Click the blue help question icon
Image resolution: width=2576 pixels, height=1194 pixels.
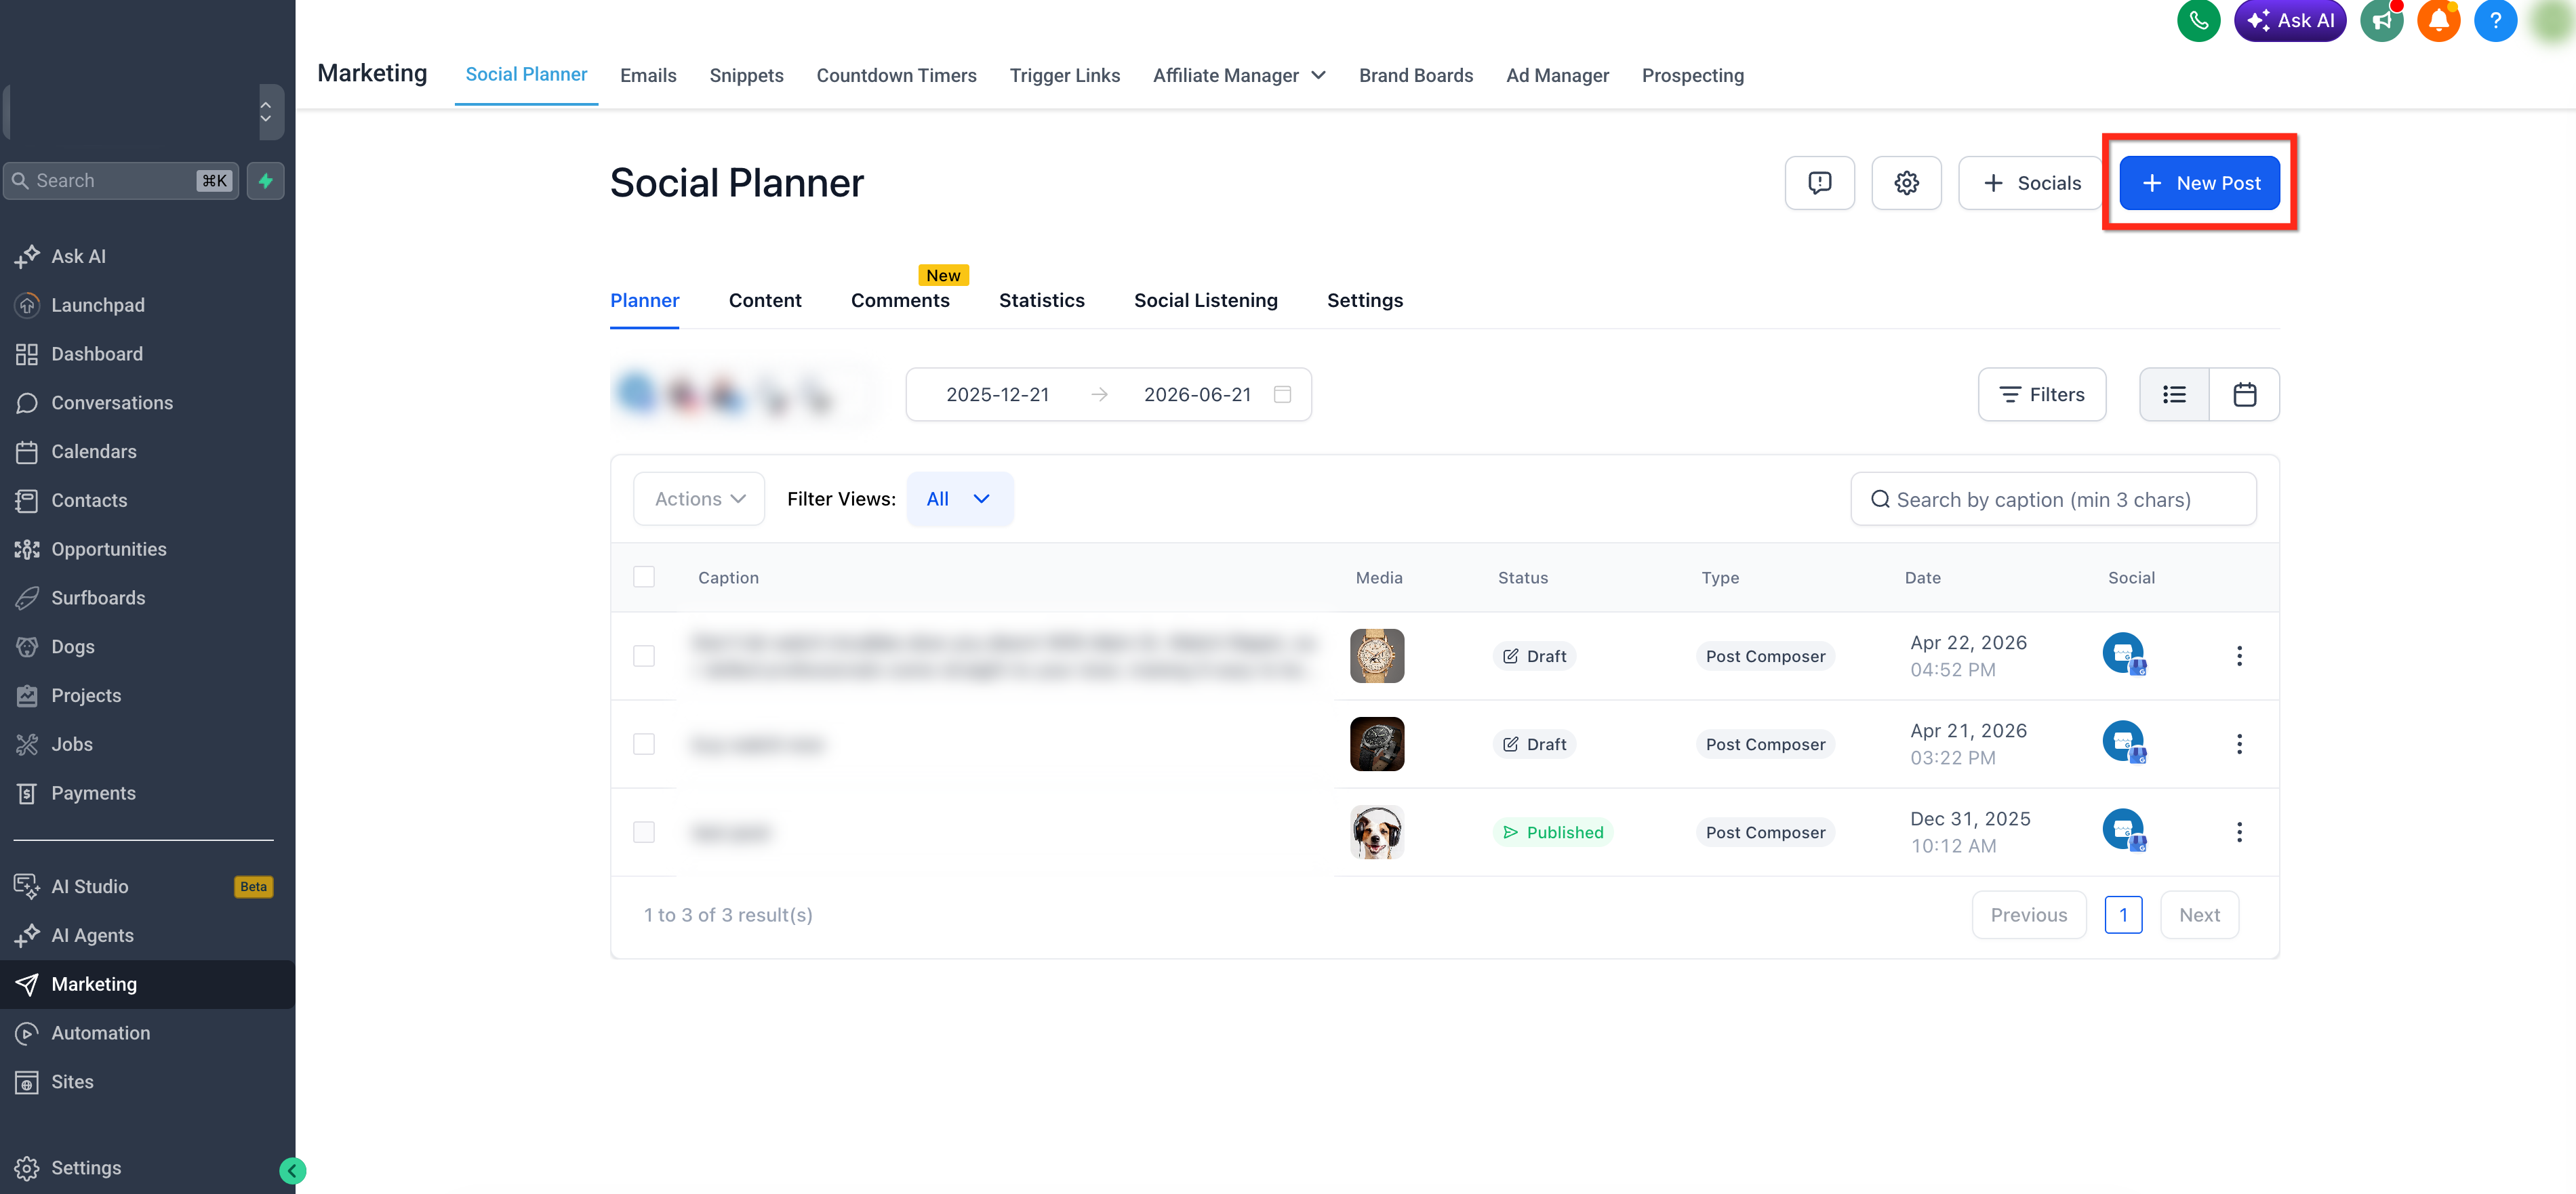tap(2495, 20)
